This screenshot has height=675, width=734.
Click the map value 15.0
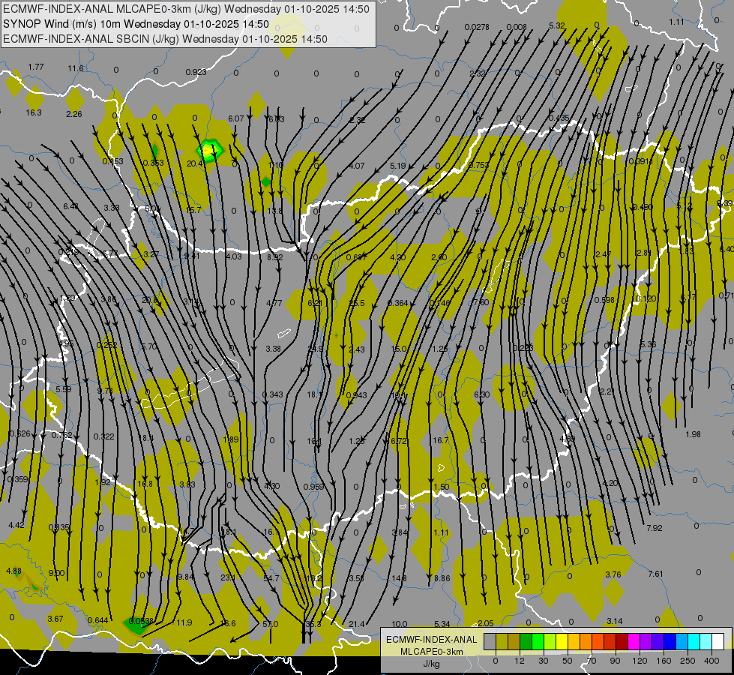coord(398,349)
